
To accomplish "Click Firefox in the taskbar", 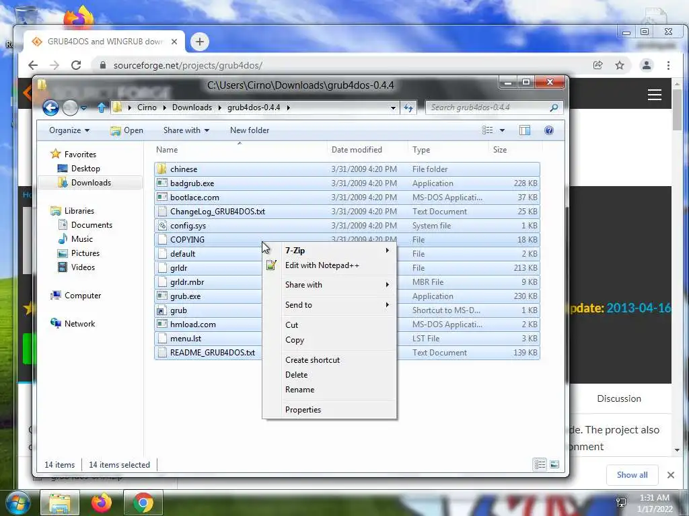I will click(x=102, y=503).
